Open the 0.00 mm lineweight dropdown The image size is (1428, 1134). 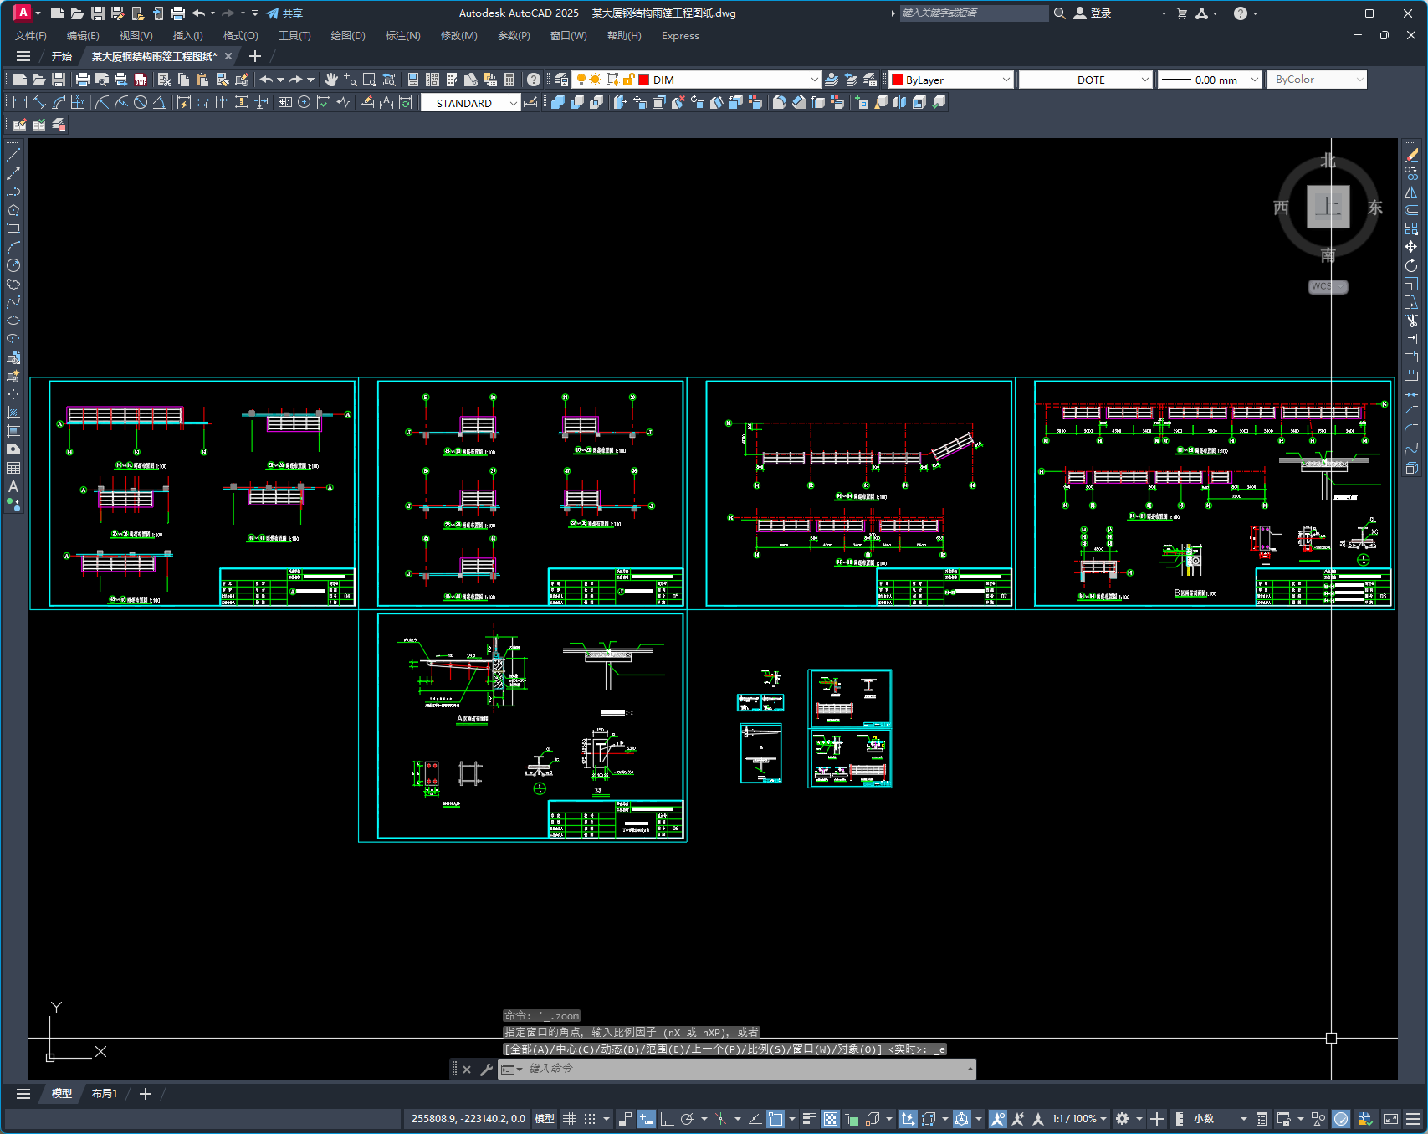[1254, 80]
